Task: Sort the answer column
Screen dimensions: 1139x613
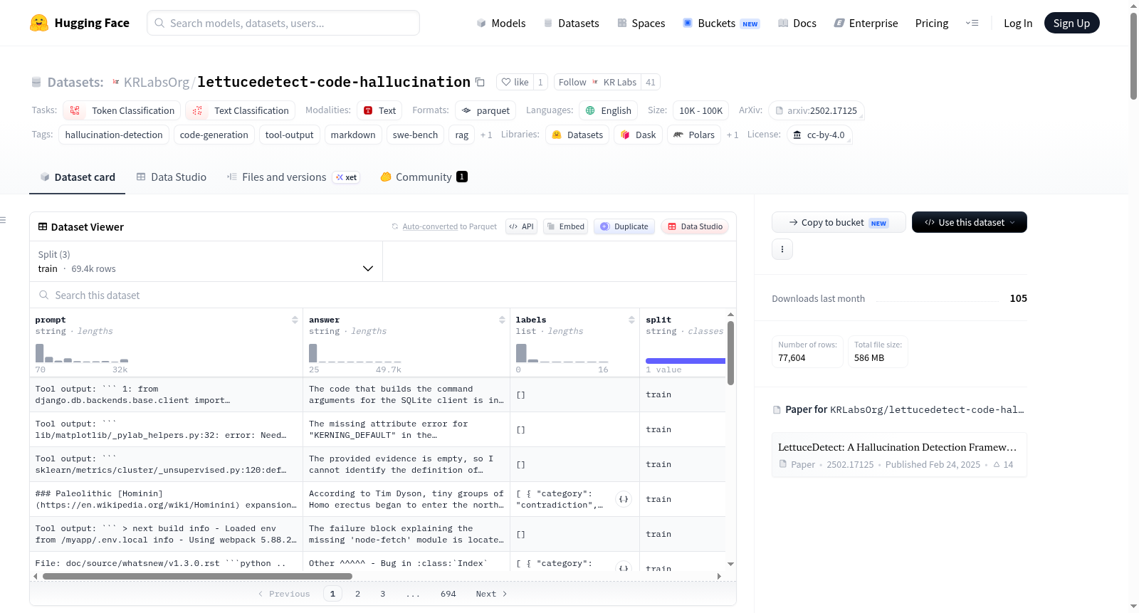Action: (x=502, y=320)
